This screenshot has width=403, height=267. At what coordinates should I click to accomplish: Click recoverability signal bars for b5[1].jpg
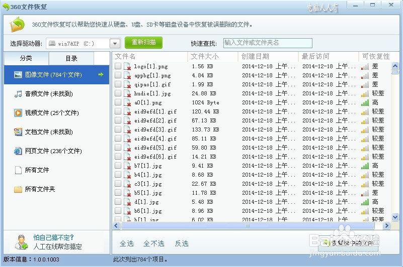365,193
